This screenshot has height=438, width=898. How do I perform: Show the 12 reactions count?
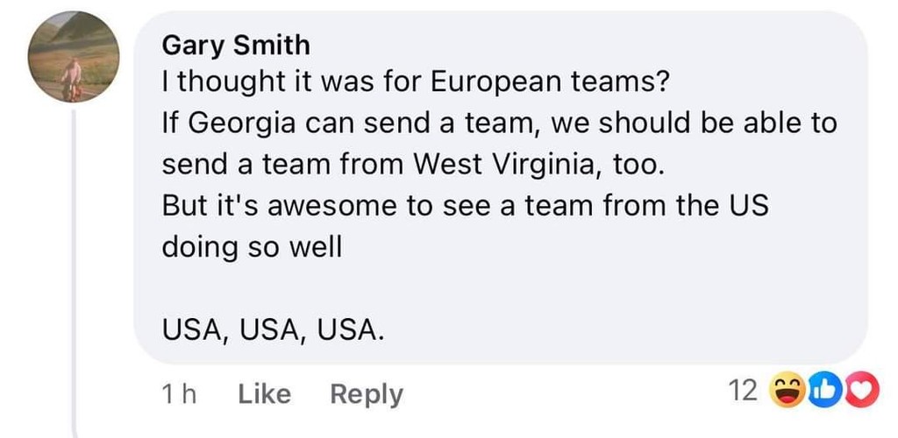pyautogui.click(x=743, y=391)
